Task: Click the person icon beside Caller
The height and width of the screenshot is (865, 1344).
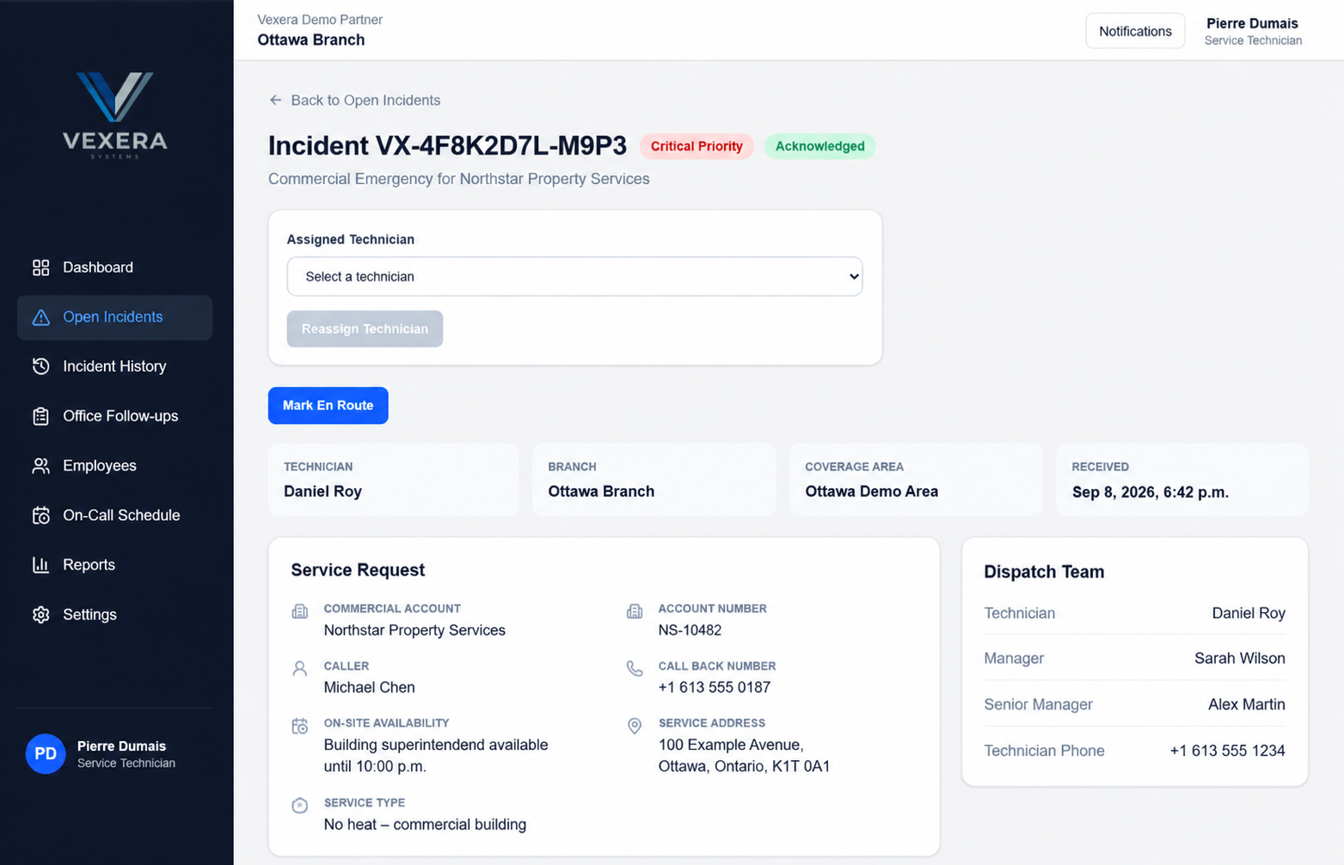Action: pyautogui.click(x=299, y=669)
